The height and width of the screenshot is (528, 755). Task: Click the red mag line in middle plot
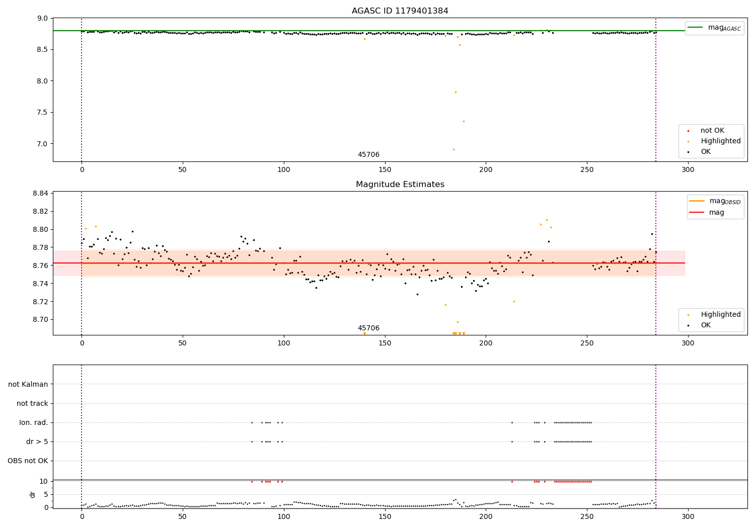368,263
